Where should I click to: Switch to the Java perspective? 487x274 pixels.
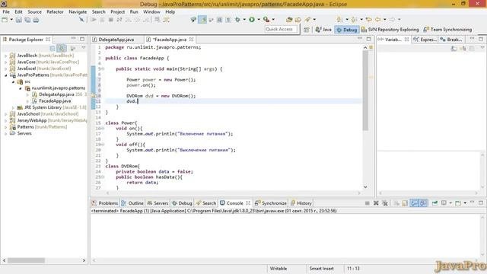point(323,30)
